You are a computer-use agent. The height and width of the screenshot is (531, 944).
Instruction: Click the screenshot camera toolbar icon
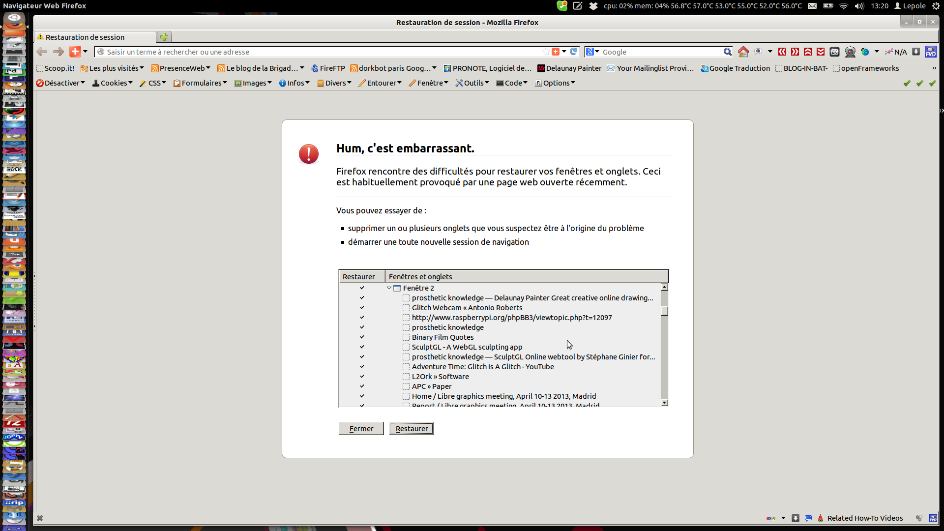point(834,52)
